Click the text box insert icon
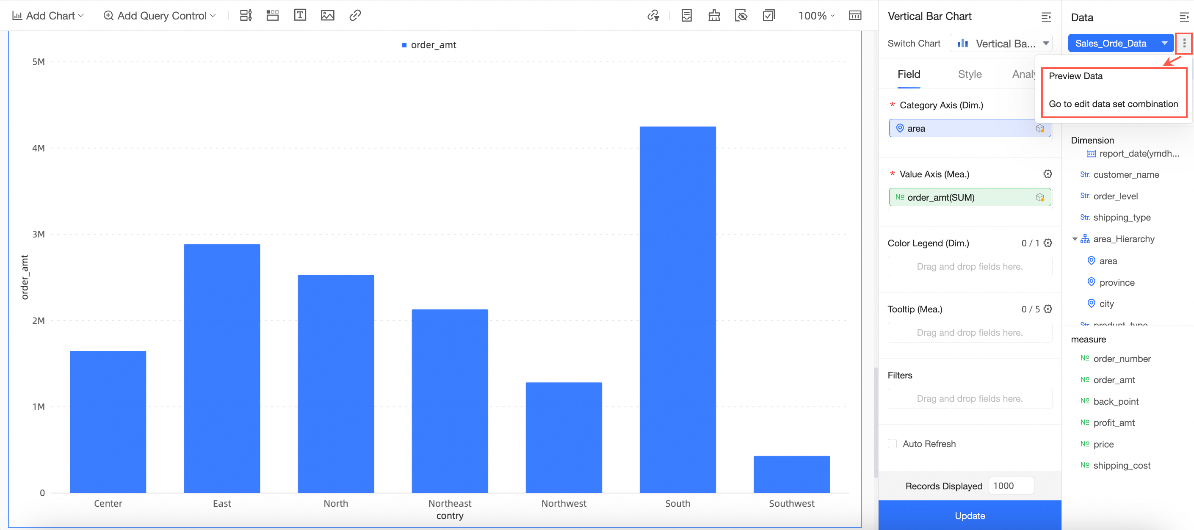This screenshot has width=1194, height=530. click(300, 15)
